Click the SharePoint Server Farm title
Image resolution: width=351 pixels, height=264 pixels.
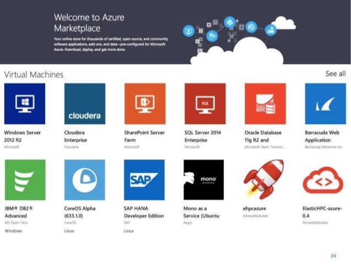144,136
